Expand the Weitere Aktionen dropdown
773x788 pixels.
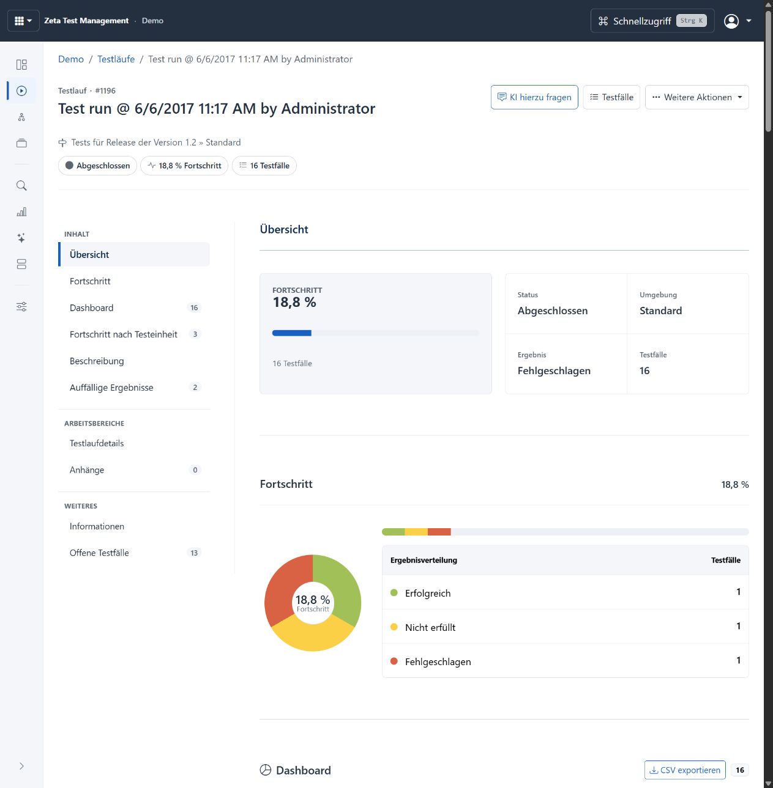[697, 97]
